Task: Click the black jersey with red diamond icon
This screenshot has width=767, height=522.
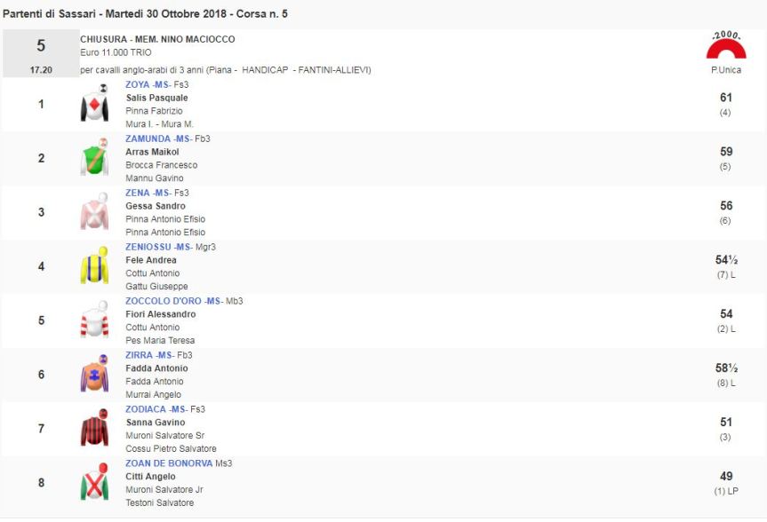Action: click(94, 106)
